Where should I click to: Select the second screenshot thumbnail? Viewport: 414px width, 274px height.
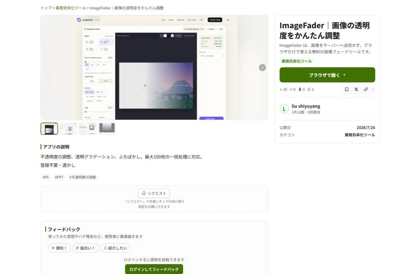[68, 129]
